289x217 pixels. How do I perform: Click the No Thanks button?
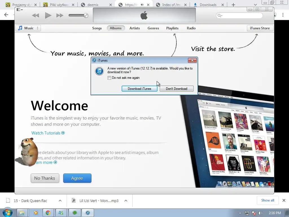coord(45,178)
